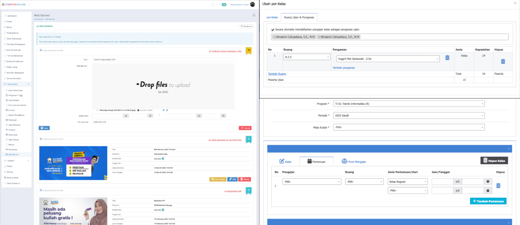Click the start time input before s/d
Viewport: 520px width, 225px height.
click(442, 182)
